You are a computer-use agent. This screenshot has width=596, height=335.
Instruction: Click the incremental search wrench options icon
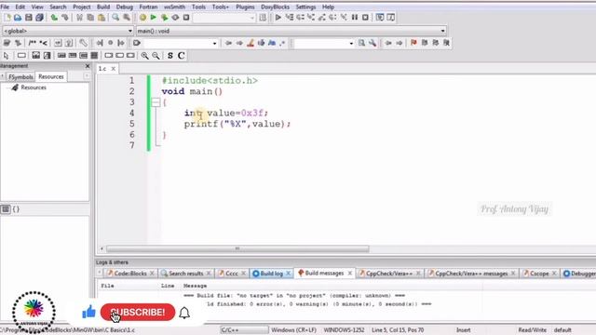tap(372, 43)
